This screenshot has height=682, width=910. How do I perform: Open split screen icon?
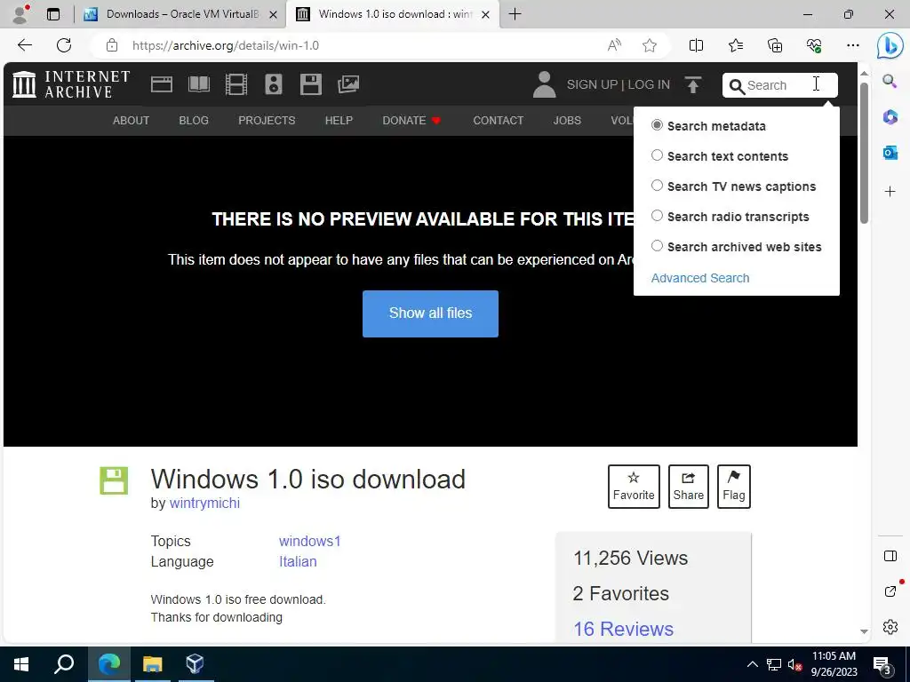click(x=696, y=45)
